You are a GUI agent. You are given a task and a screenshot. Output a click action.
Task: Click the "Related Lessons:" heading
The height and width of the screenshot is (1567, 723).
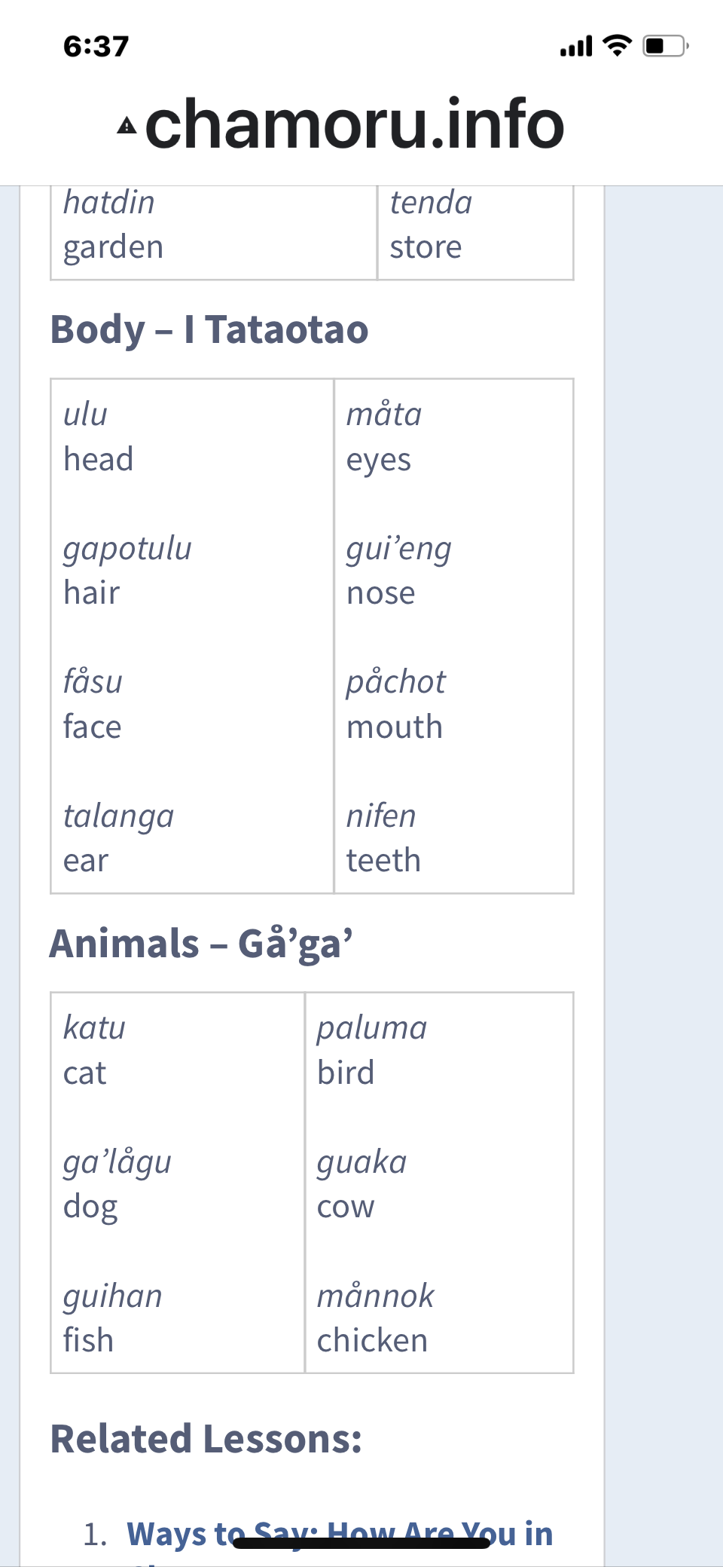point(206,1439)
